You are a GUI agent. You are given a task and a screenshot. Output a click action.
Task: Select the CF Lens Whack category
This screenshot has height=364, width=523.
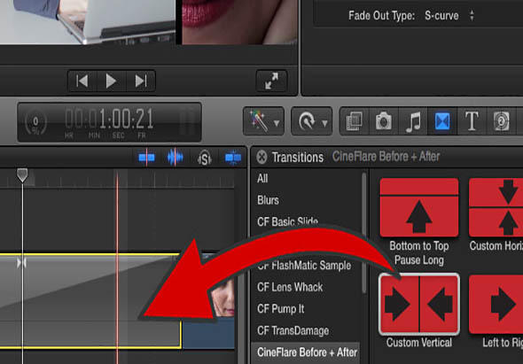tap(290, 287)
